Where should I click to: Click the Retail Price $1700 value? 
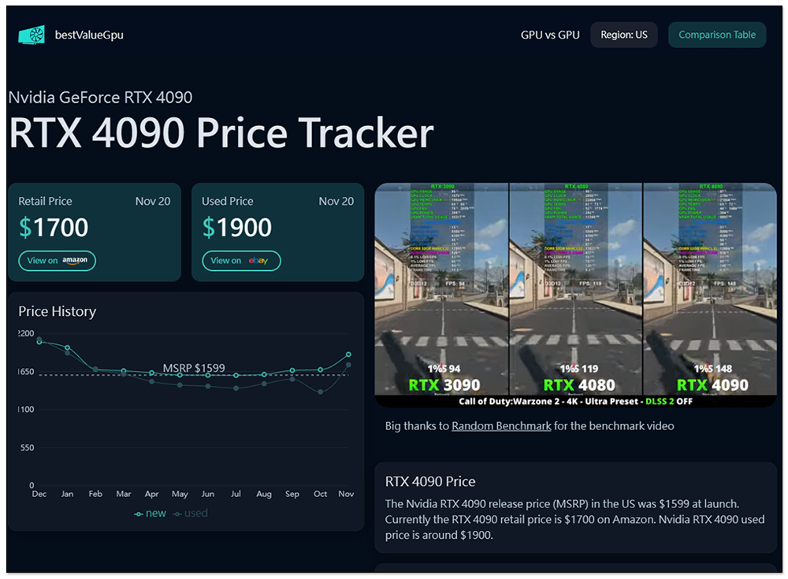pyautogui.click(x=54, y=228)
